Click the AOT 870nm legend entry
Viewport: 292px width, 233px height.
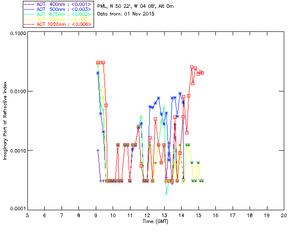(58, 19)
